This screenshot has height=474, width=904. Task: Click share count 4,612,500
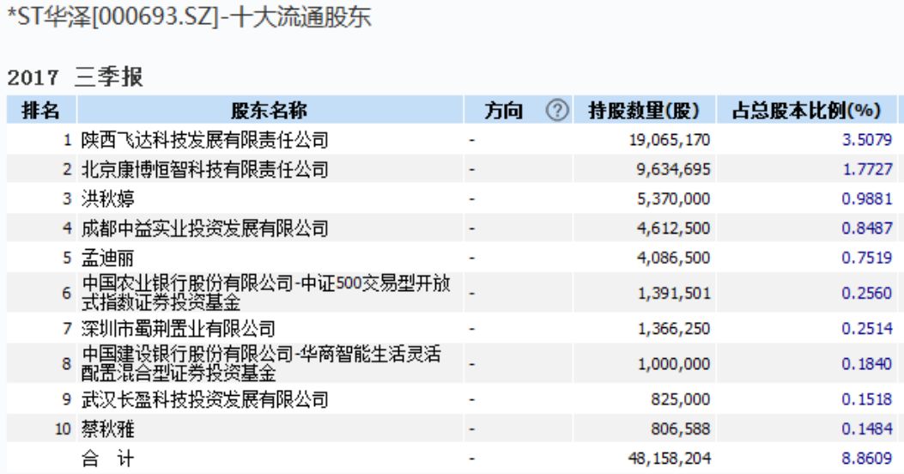point(673,228)
